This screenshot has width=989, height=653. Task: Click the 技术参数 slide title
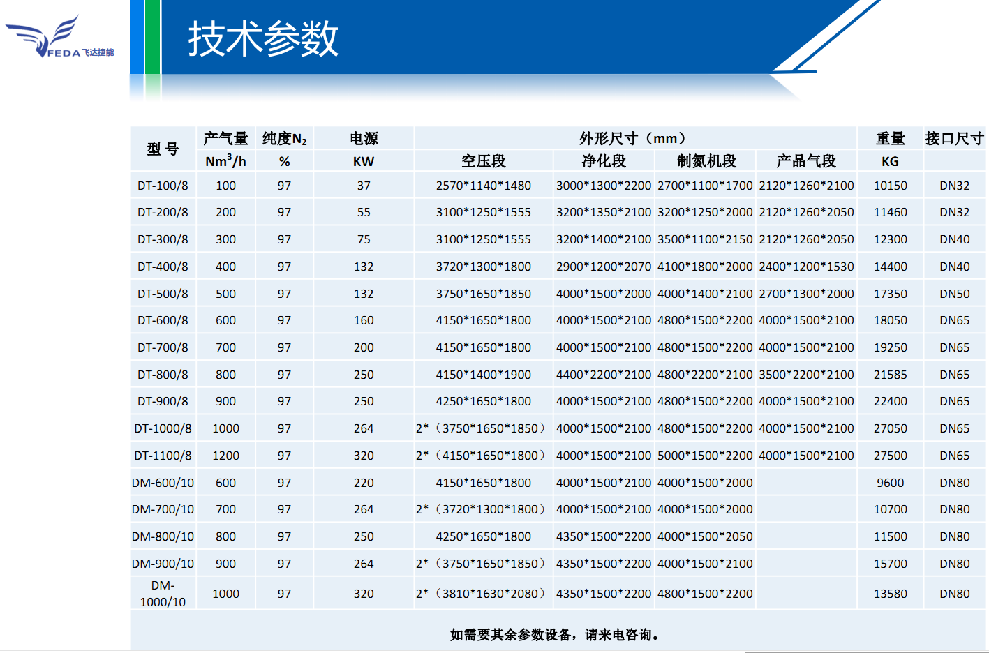[x=263, y=39]
